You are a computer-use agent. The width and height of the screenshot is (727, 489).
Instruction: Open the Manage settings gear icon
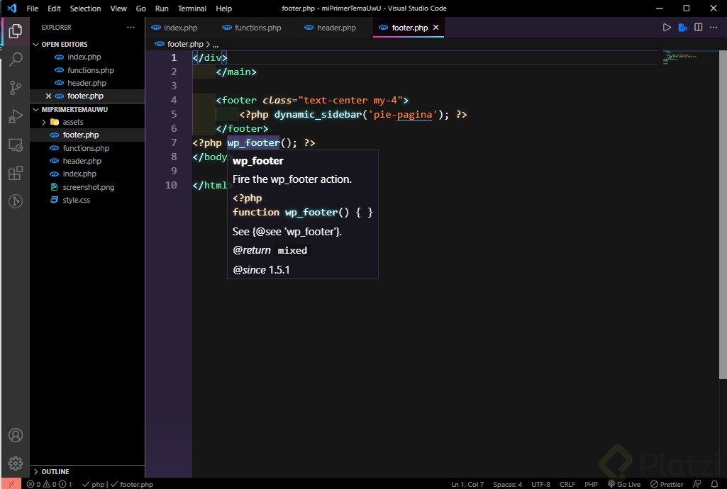[15, 463]
